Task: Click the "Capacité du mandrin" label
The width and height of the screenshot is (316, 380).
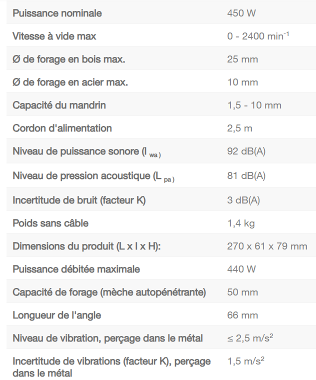Action: tap(59, 105)
